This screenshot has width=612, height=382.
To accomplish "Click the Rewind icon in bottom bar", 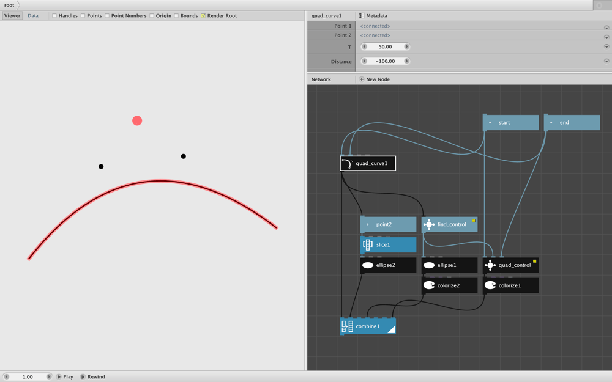I will pos(83,377).
